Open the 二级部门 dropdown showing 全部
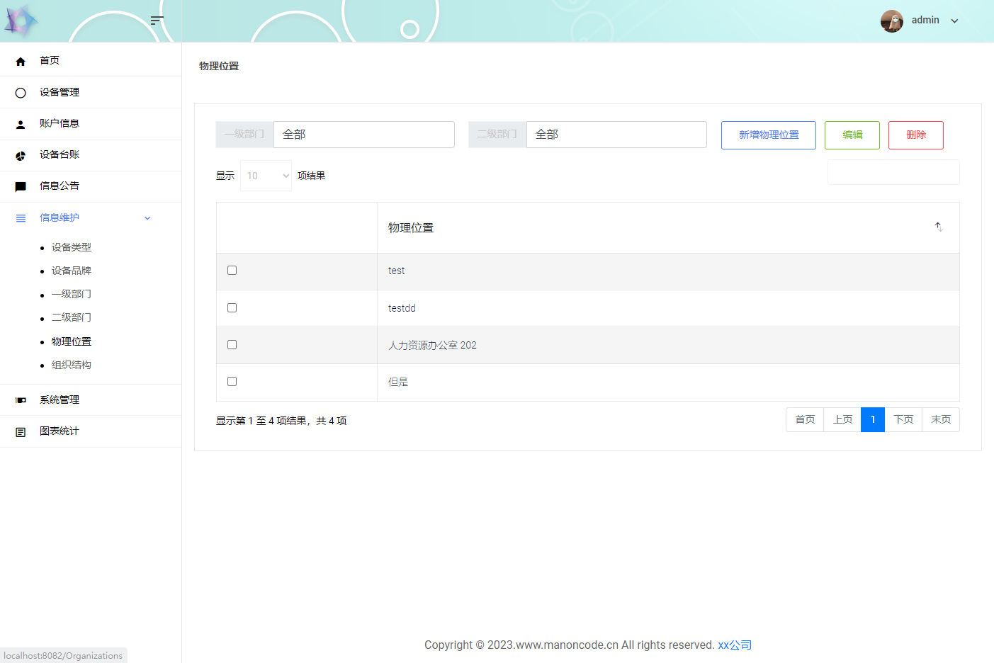The width and height of the screenshot is (994, 663). click(616, 135)
